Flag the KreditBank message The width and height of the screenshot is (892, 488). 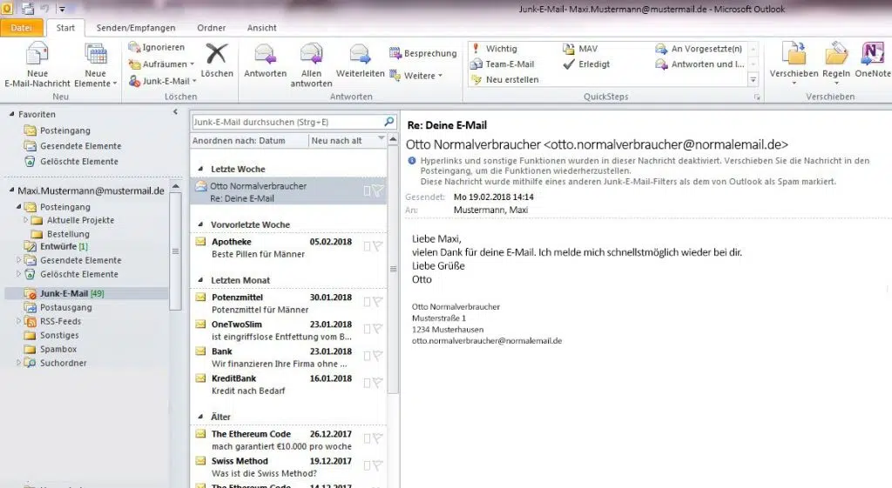click(377, 383)
